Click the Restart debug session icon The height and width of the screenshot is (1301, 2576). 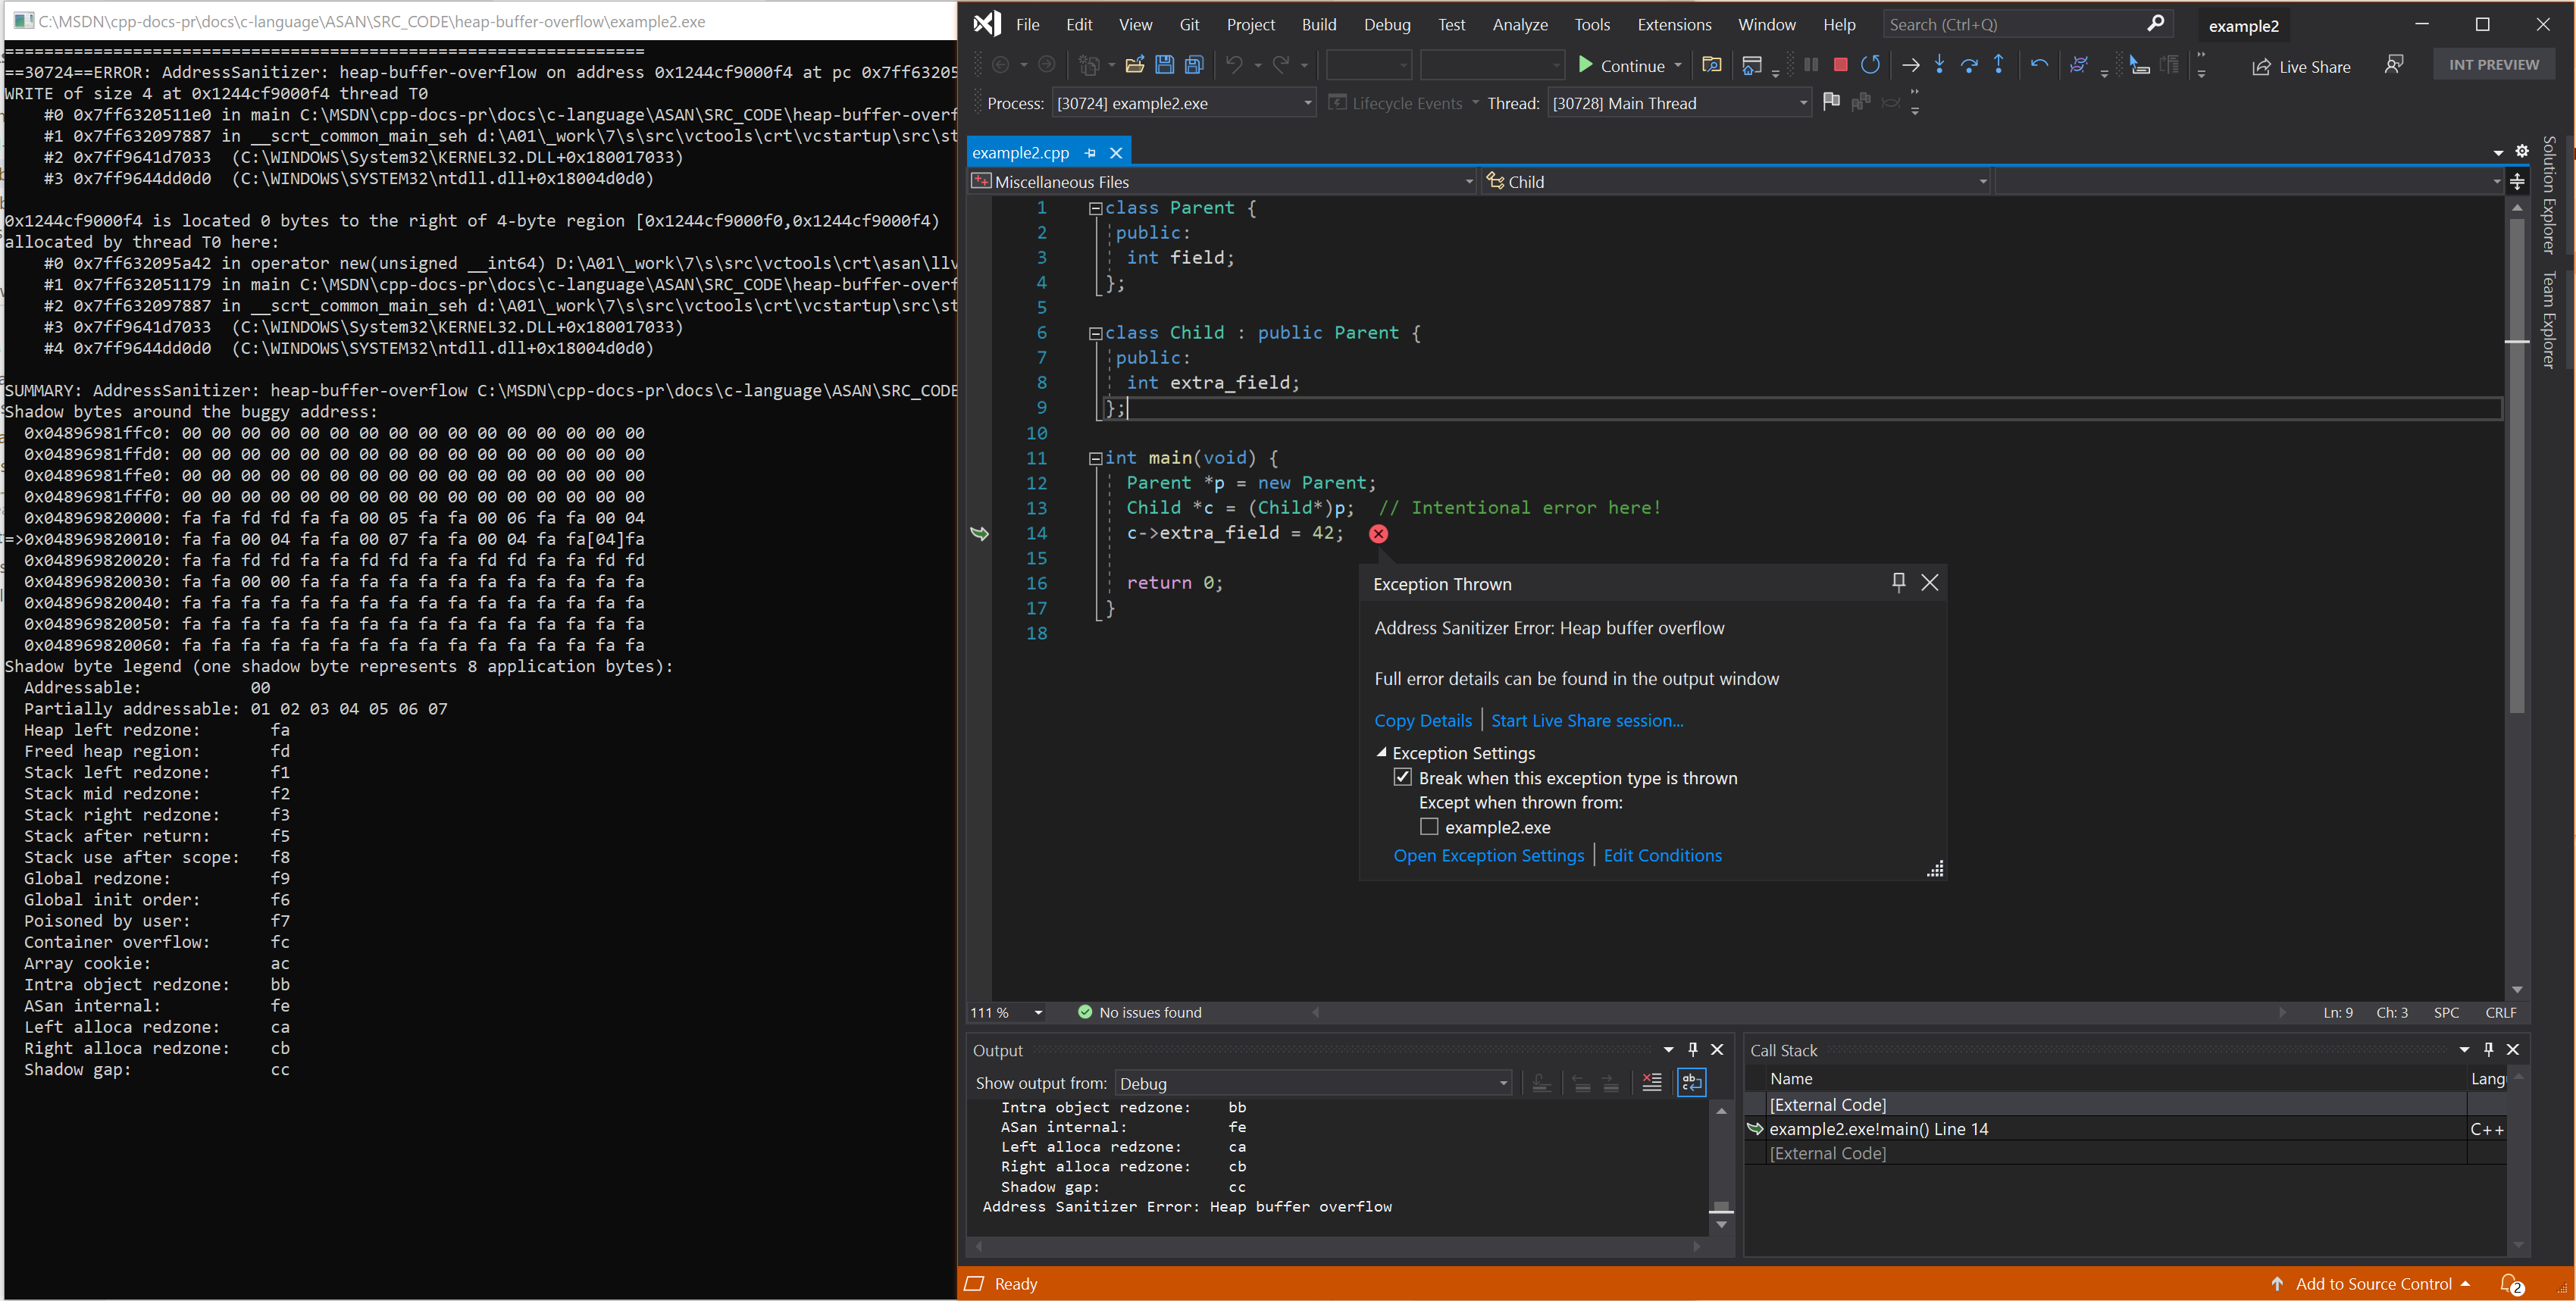(1870, 67)
